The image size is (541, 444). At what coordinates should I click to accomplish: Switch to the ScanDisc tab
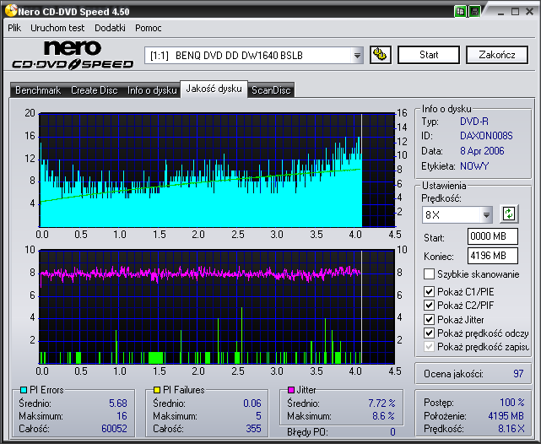point(271,90)
